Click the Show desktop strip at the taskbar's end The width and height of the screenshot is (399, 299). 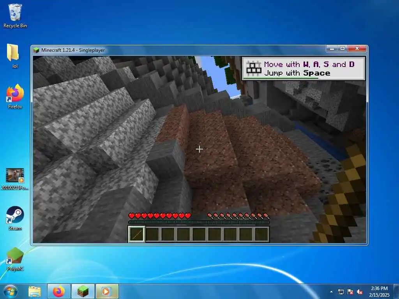(x=396, y=292)
